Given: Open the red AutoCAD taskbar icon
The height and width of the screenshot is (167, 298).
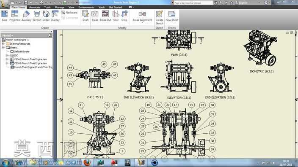Looking at the screenshot, I should (x=114, y=162).
